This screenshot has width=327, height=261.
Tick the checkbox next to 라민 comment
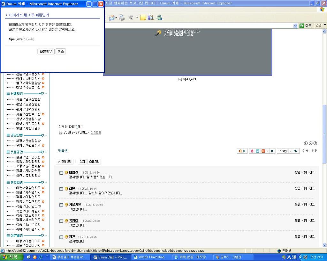[x=61, y=189]
